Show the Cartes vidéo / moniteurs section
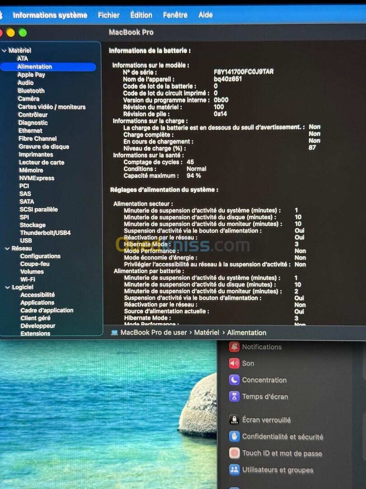This screenshot has width=366, height=489. (52, 107)
